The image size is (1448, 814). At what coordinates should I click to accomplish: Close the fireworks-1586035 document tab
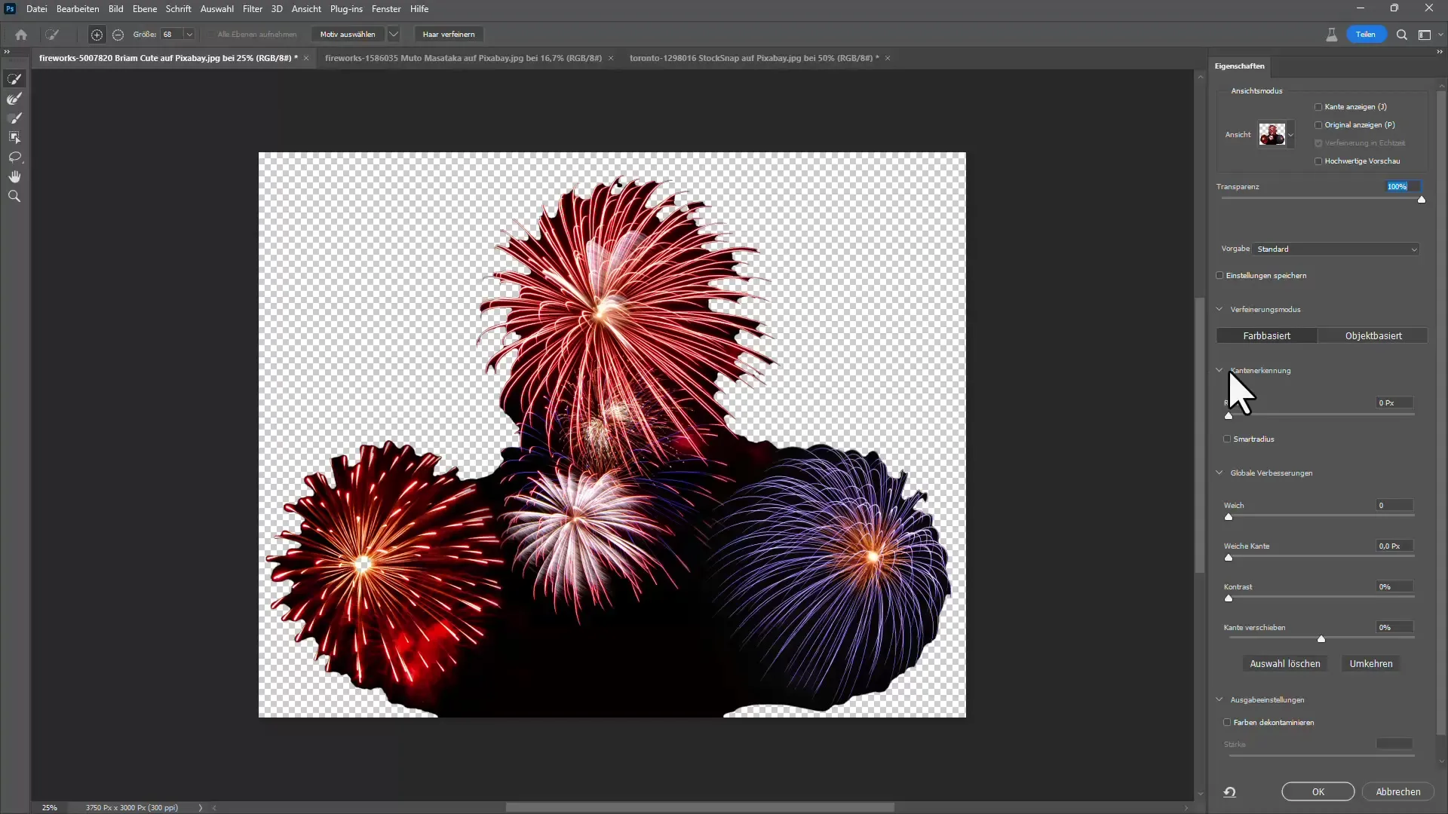pos(611,58)
